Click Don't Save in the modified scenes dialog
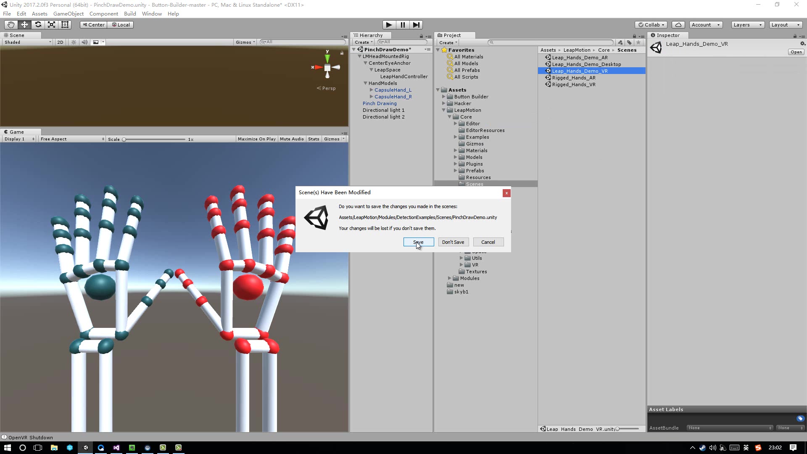Screen dimensions: 807x454 pyautogui.click(x=453, y=242)
